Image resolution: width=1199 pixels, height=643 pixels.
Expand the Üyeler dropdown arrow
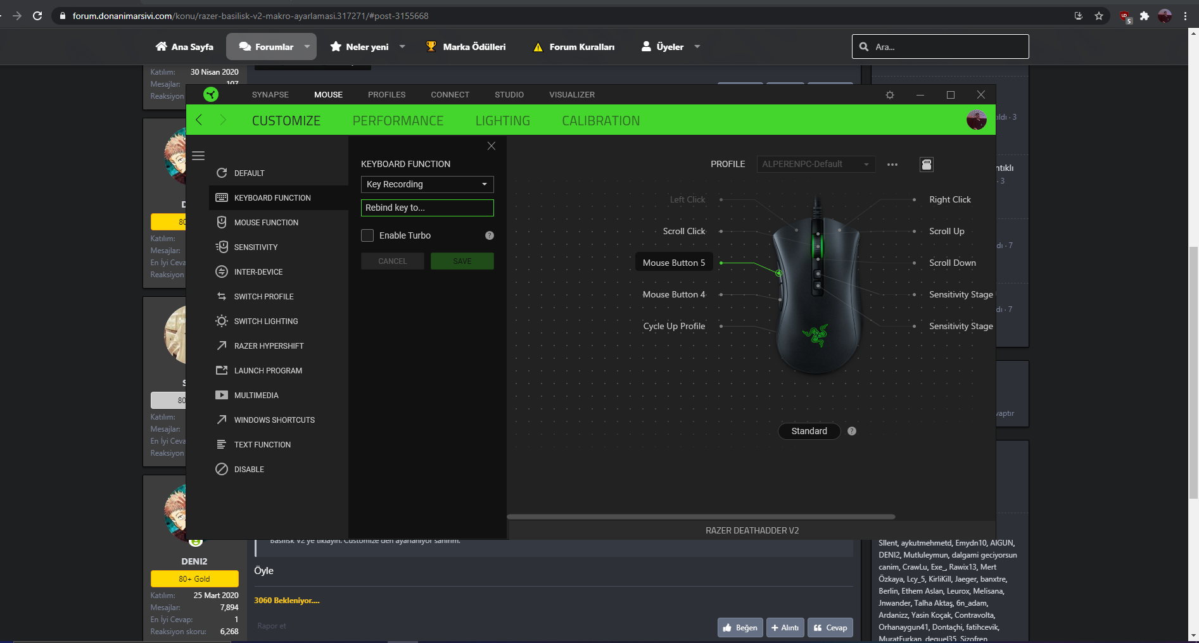697,47
